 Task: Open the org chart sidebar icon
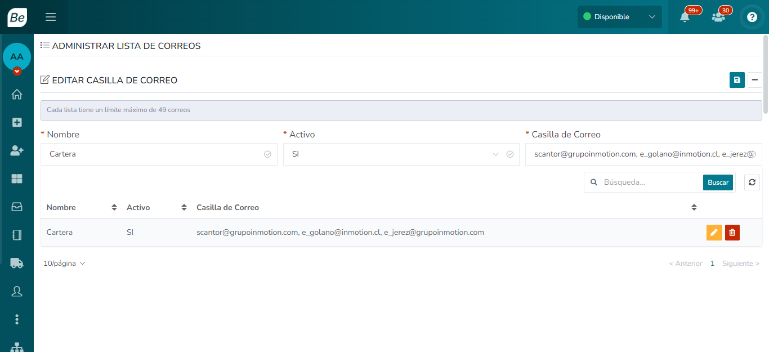17,347
